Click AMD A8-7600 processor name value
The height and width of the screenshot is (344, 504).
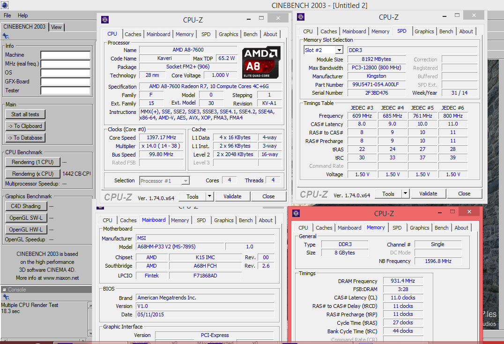(x=188, y=50)
